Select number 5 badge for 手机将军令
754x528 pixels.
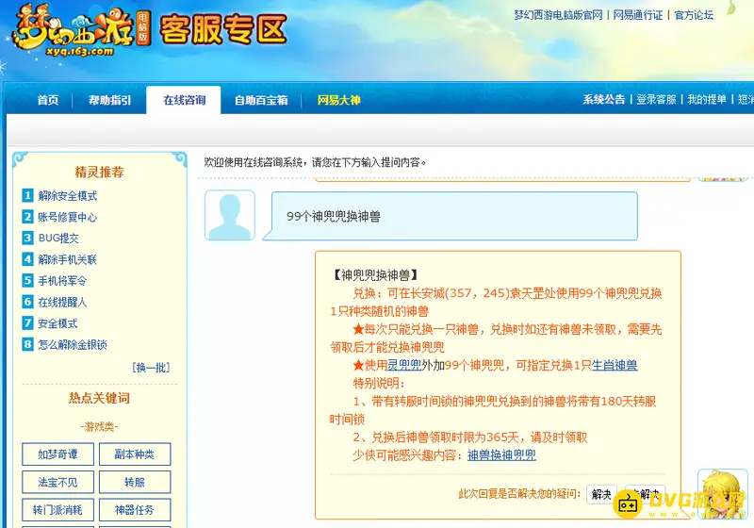coord(27,280)
